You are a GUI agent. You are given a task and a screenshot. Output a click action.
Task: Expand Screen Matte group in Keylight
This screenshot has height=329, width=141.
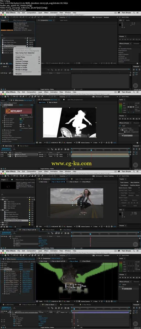click(3, 132)
